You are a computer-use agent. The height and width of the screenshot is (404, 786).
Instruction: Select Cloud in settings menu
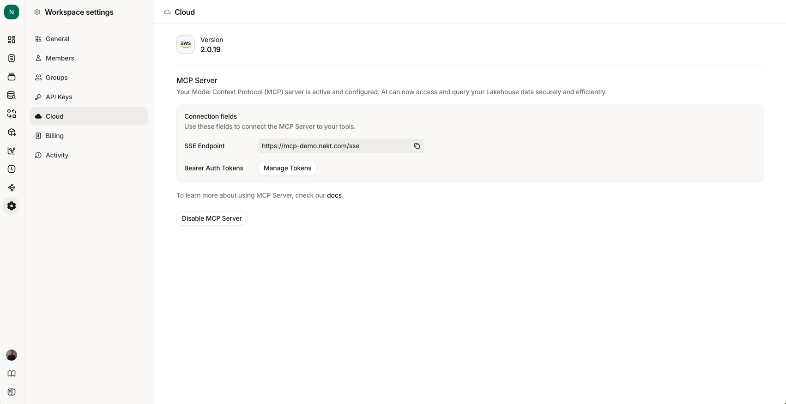pos(89,116)
